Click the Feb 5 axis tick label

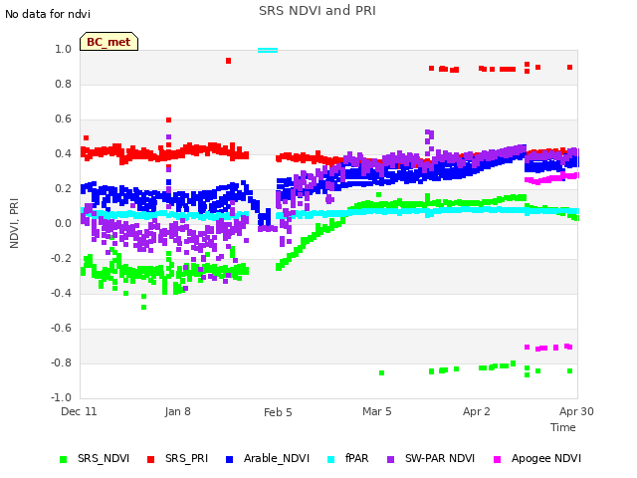tap(278, 412)
